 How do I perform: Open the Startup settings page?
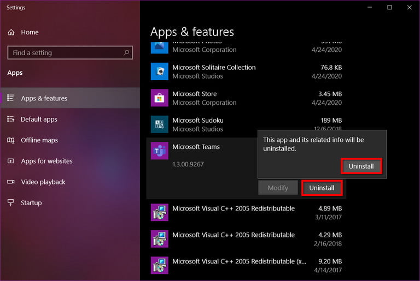click(70, 202)
